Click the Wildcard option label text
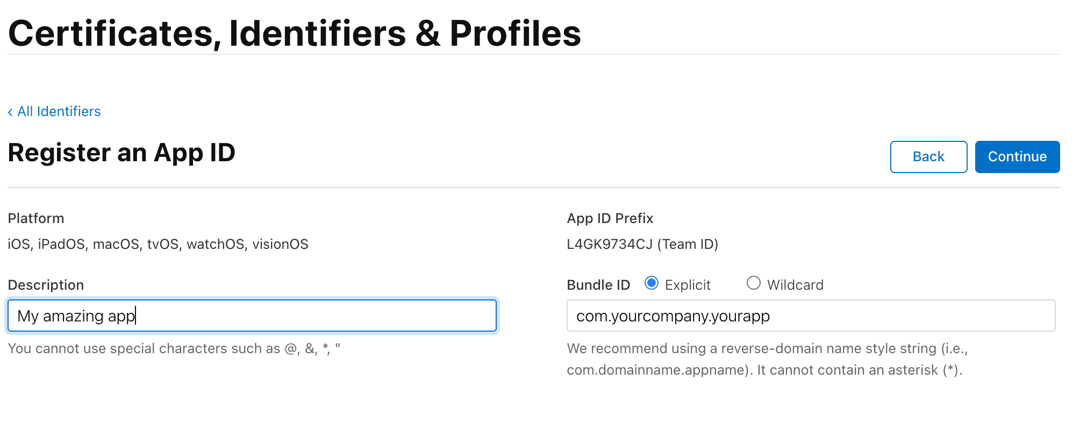This screenshot has width=1073, height=430. (795, 285)
